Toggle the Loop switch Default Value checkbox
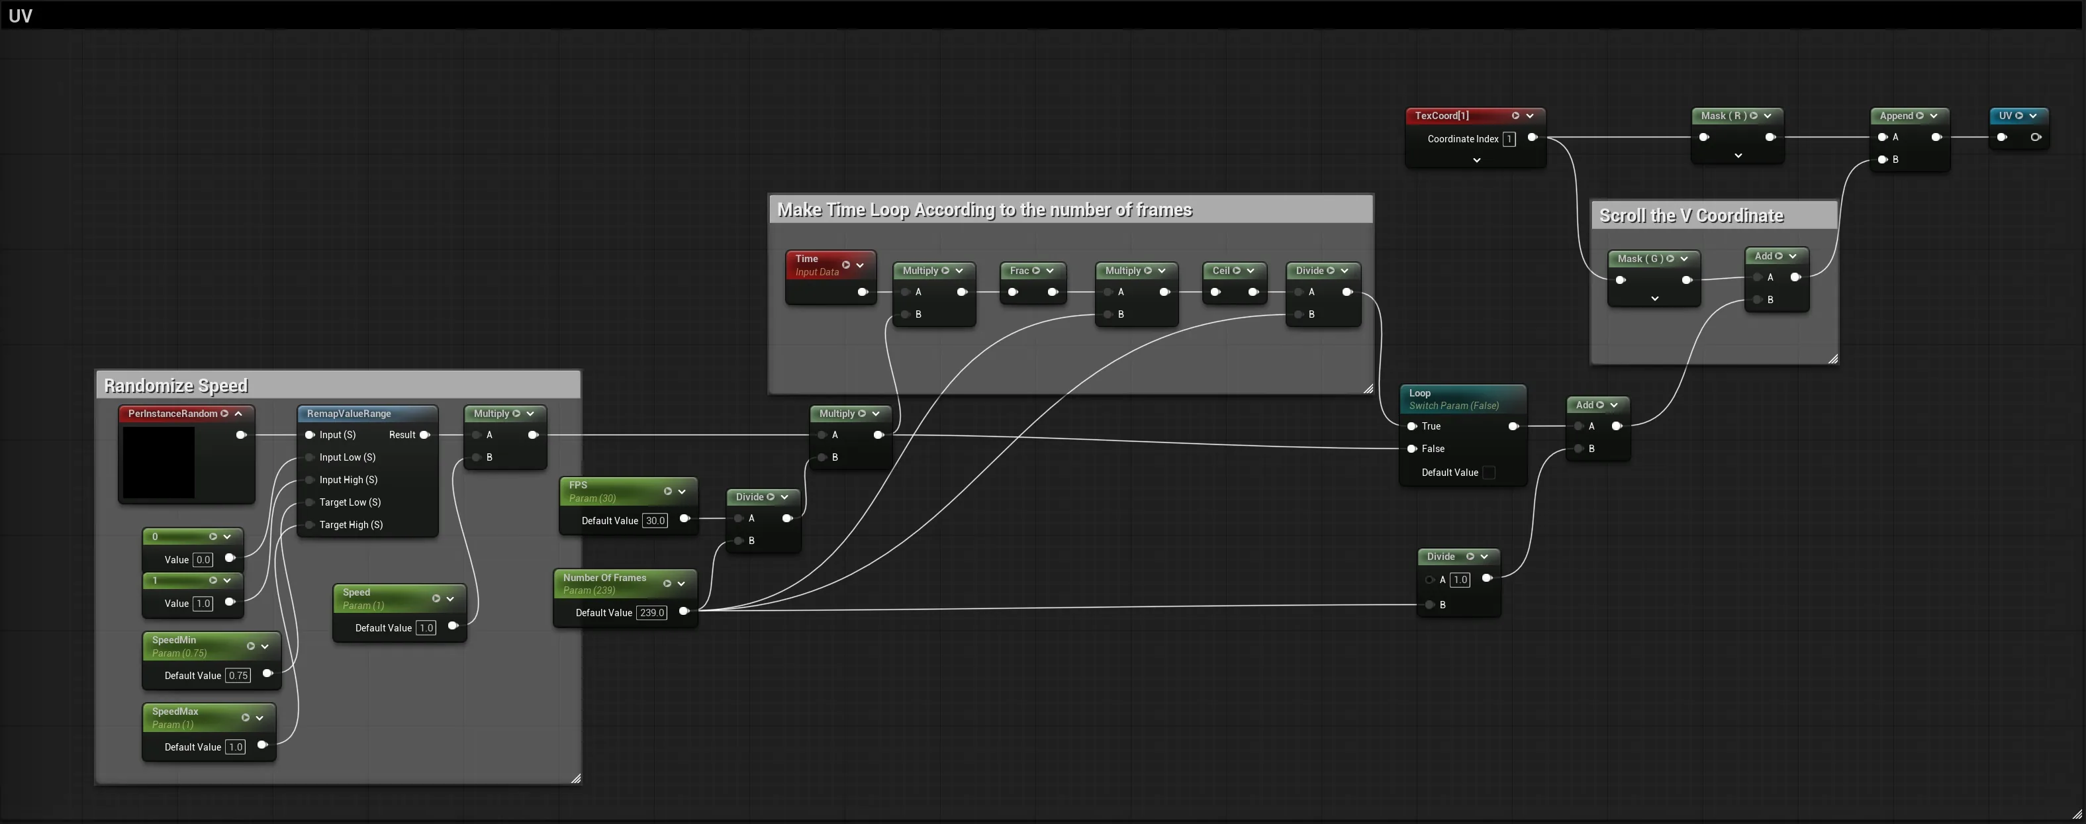The image size is (2086, 824). click(1488, 473)
